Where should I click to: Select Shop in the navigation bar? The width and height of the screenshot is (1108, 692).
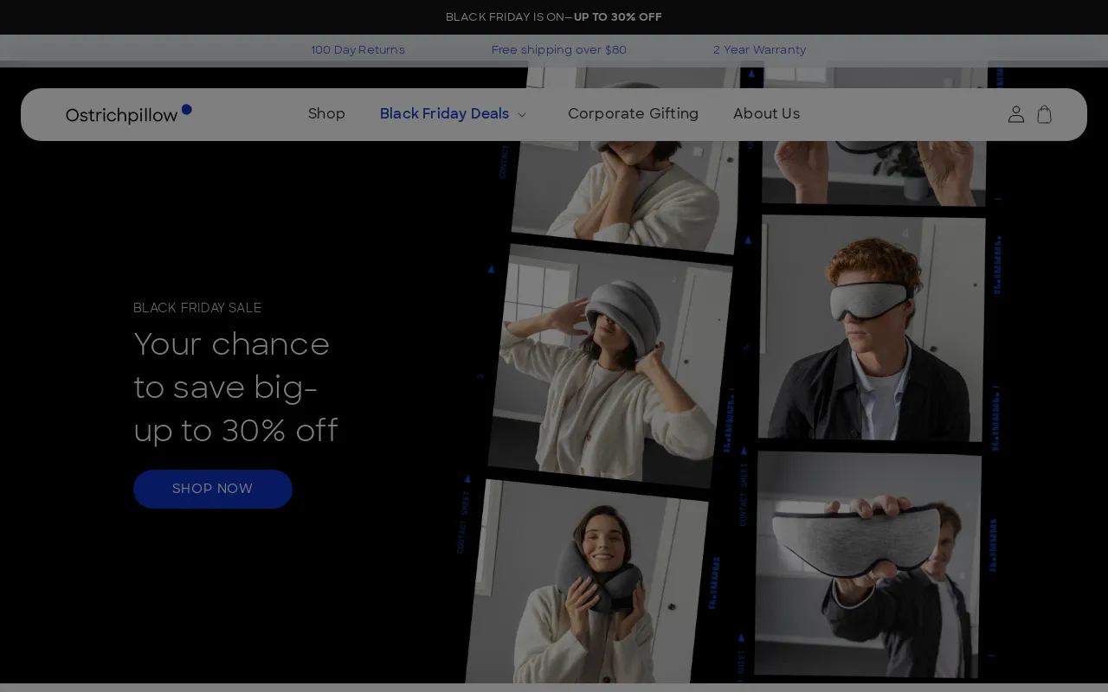point(326,114)
